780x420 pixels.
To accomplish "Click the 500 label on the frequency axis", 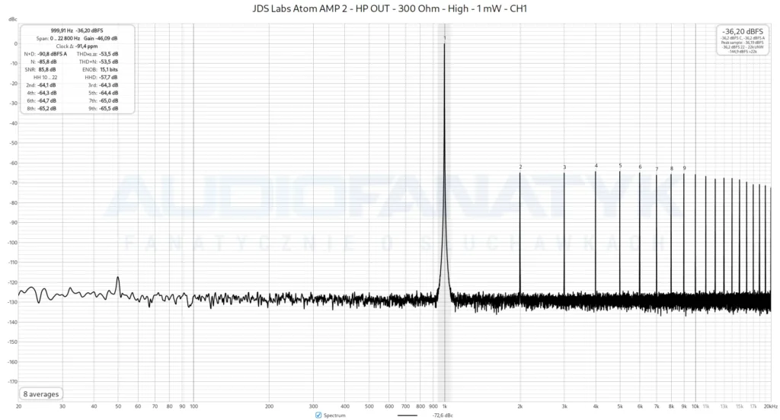I will click(369, 406).
